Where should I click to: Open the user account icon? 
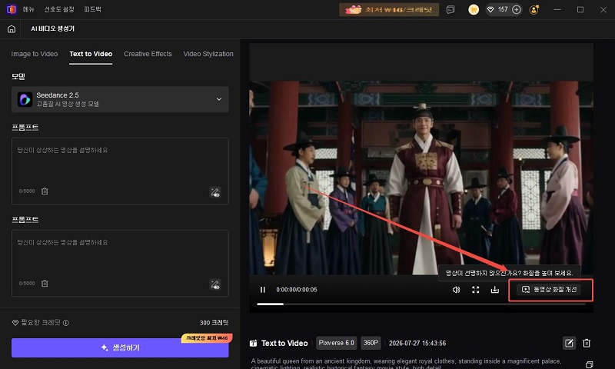(534, 10)
